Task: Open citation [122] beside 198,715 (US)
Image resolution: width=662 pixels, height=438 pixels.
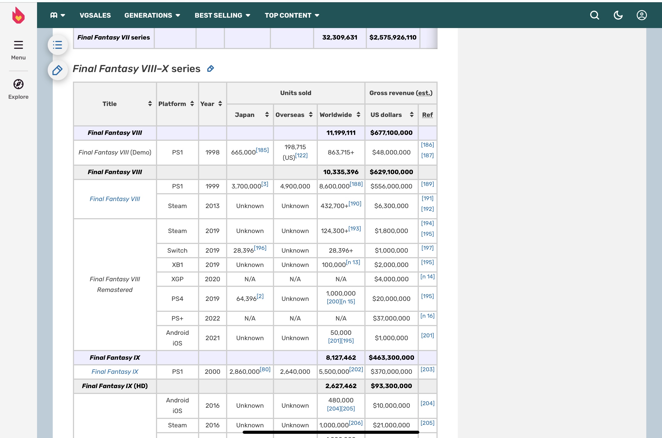Action: point(302,155)
